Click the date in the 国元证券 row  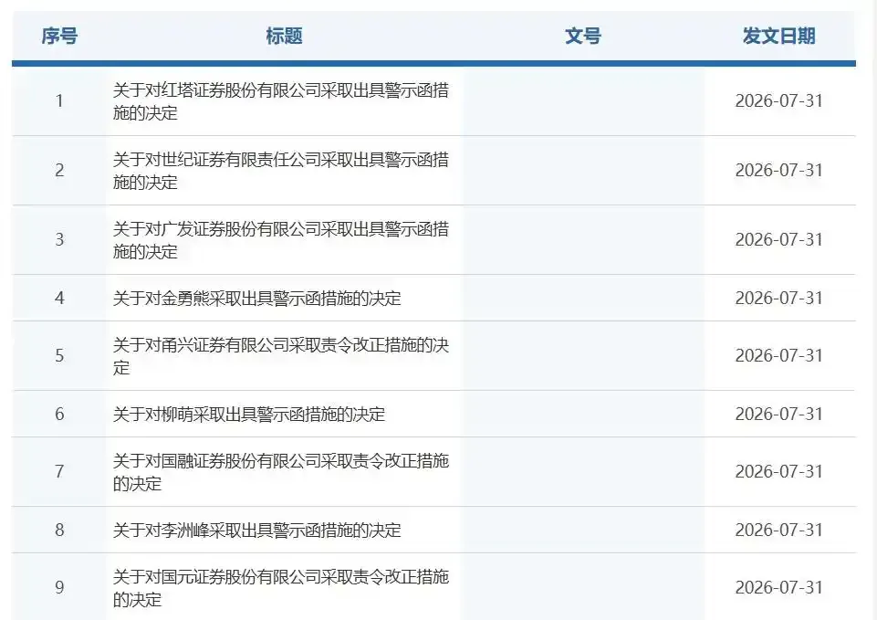779,587
